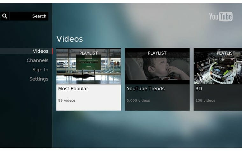242x151 pixels.
Task: Open the Most Popular playlist thumbnail
Action: pyautogui.click(x=89, y=66)
